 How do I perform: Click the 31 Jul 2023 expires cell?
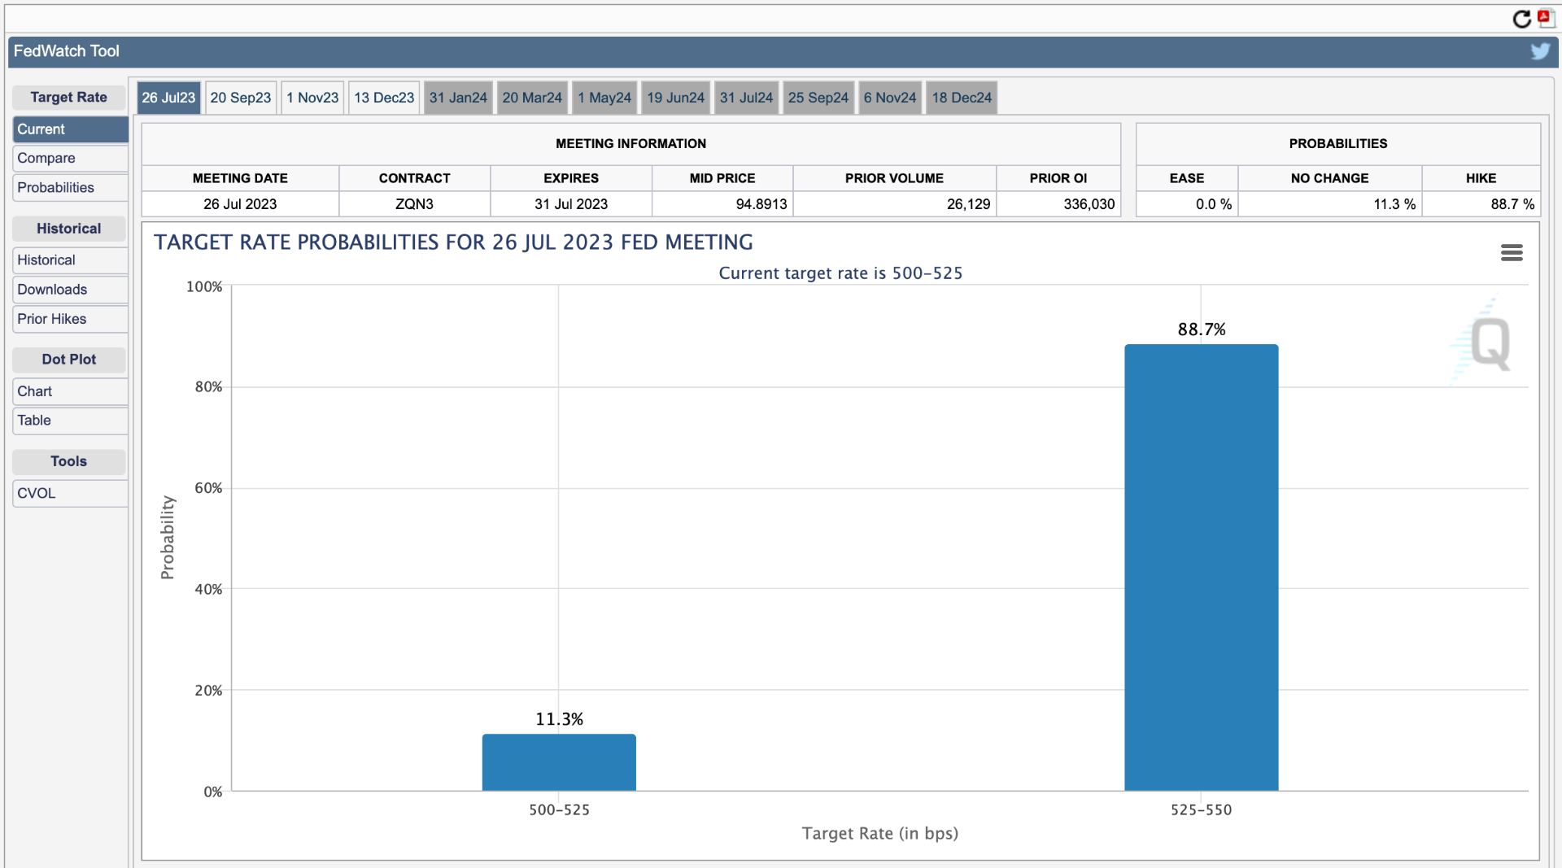click(571, 204)
